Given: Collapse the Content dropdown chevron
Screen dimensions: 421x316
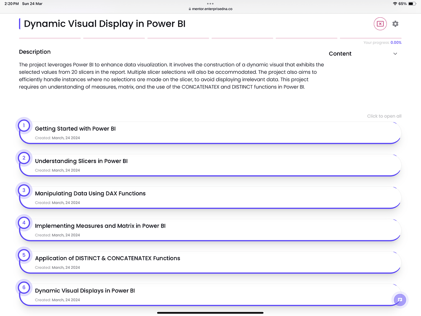Looking at the screenshot, I should (x=395, y=54).
